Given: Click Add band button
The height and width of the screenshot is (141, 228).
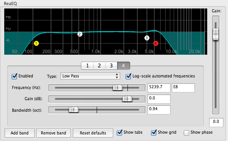Looking at the screenshot, I should tap(20, 133).
